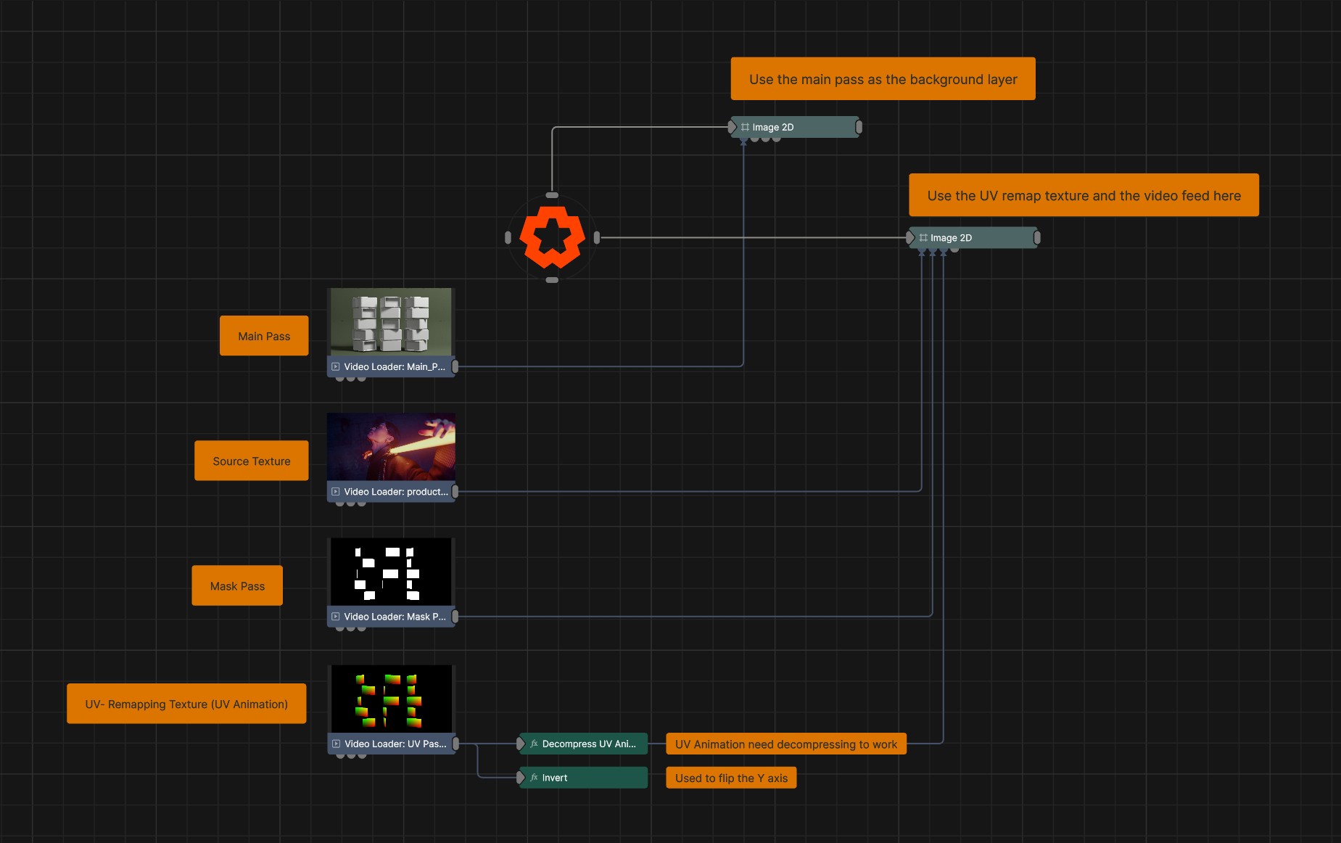Click the play icon on product video loader node

coord(336,492)
